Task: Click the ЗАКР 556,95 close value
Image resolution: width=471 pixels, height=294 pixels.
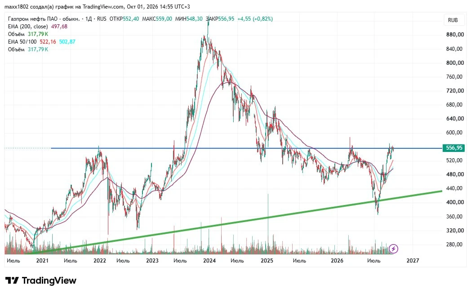Action: 220,19
